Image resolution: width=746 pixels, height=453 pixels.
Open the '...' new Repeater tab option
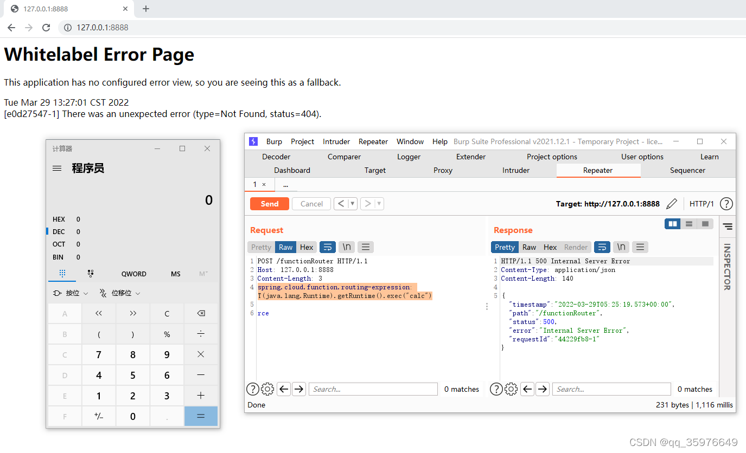(286, 185)
